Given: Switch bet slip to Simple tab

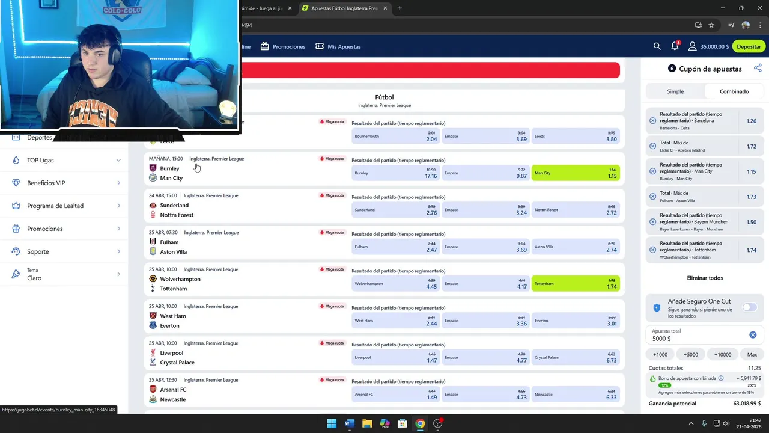Looking at the screenshot, I should click(675, 91).
